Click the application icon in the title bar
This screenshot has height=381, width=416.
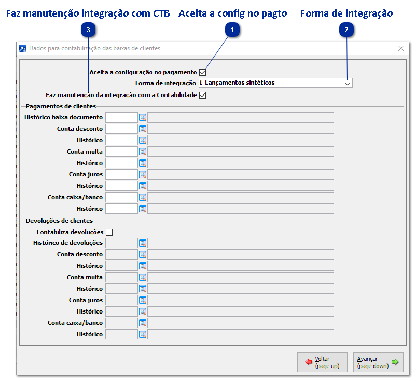point(23,48)
